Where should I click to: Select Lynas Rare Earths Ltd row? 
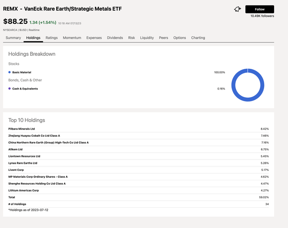pos(23,163)
